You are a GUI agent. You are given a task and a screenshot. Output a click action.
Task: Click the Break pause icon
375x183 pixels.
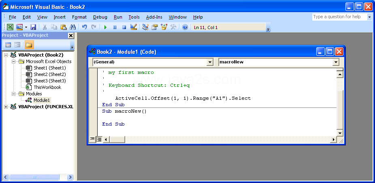pyautogui.click(x=115, y=27)
